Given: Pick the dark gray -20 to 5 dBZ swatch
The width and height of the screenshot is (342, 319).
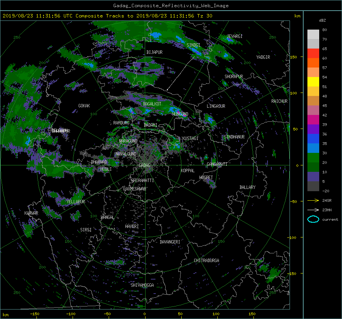Looking at the screenshot, I should [313, 186].
